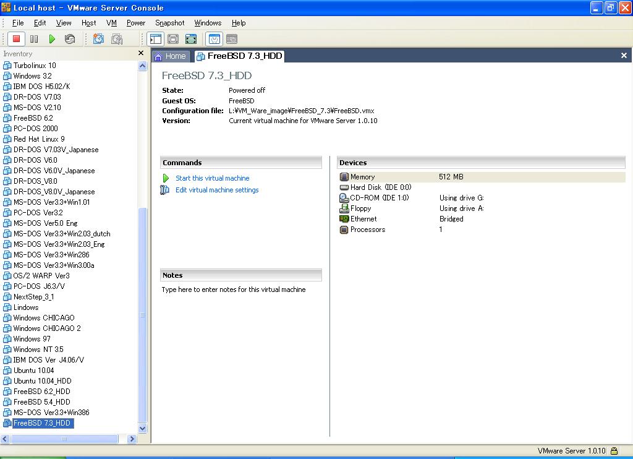This screenshot has width=633, height=459.
Task: Select the FreeBSD 7.3_HDD tab
Action: [240, 56]
